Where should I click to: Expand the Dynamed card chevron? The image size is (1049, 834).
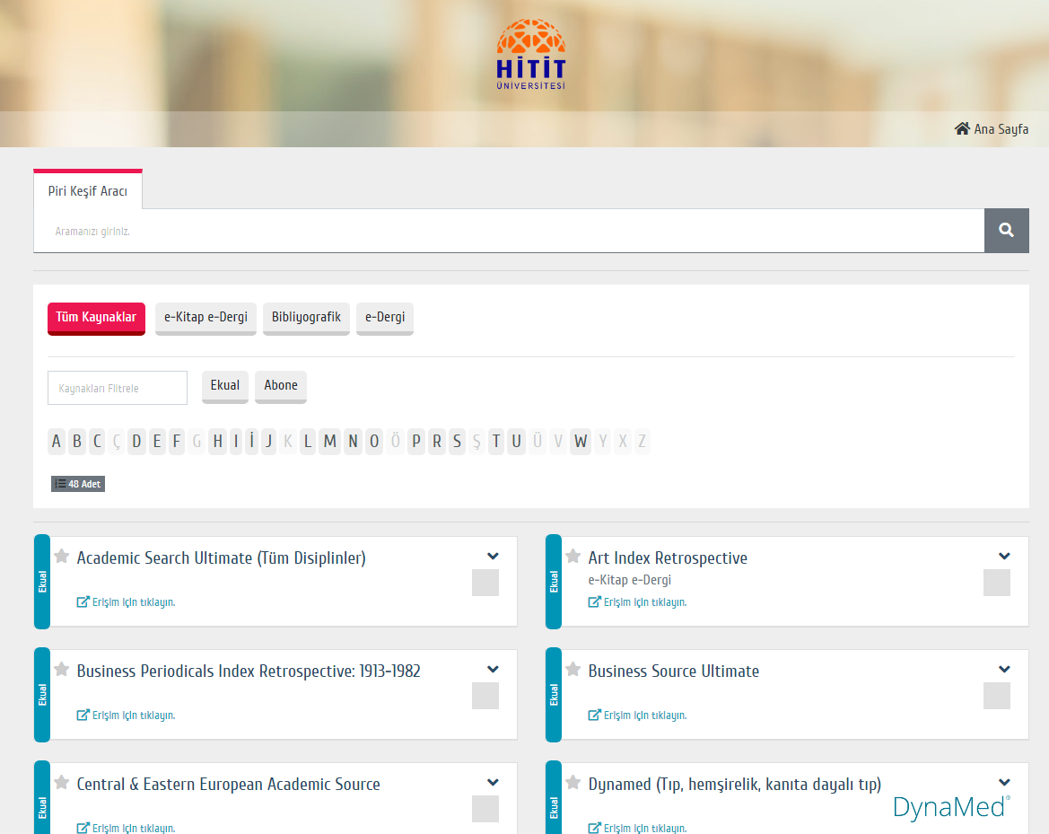1004,783
